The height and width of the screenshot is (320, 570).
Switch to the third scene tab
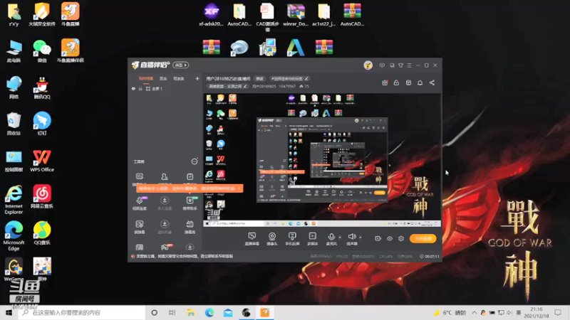[x=179, y=78]
